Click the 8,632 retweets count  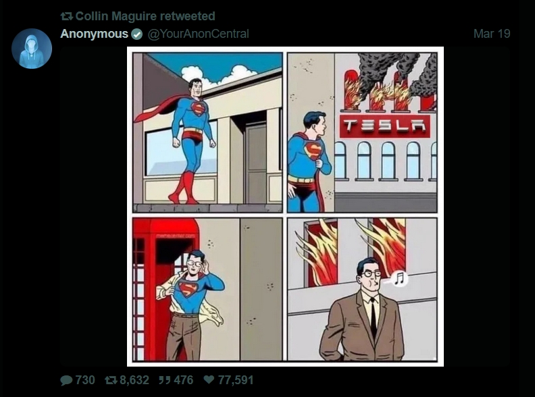134,380
